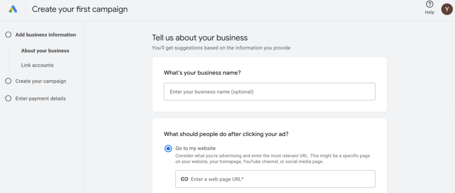Click the step circle beside Add business information
This screenshot has height=193, width=455.
click(x=8, y=35)
